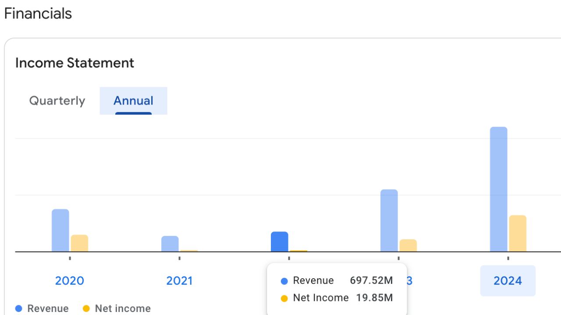
Task: Click the Income Statement heading
Action: pos(75,63)
